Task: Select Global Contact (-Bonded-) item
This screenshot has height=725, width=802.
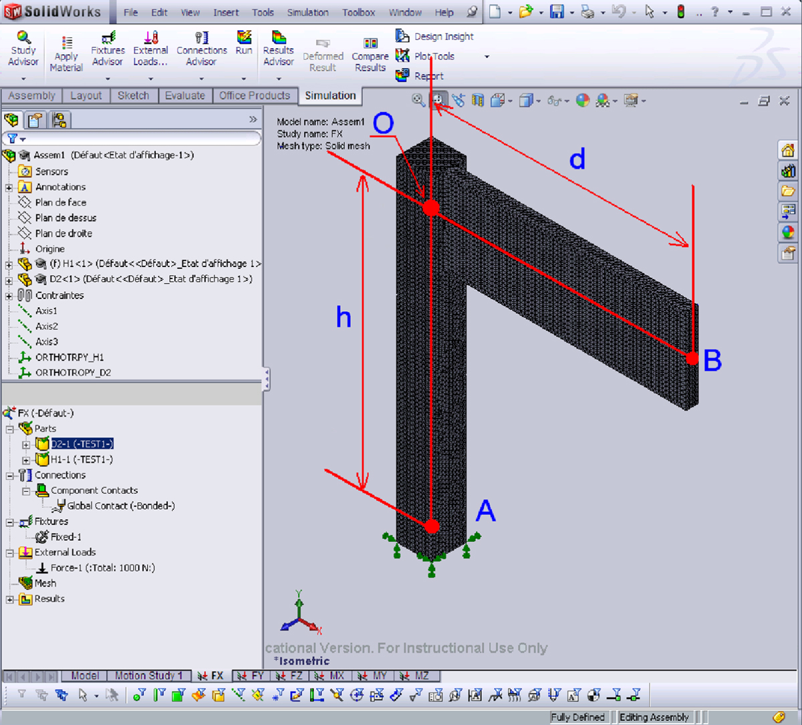Action: [x=115, y=506]
